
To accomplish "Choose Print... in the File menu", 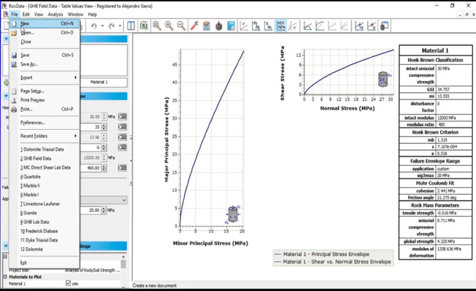I will [45, 109].
